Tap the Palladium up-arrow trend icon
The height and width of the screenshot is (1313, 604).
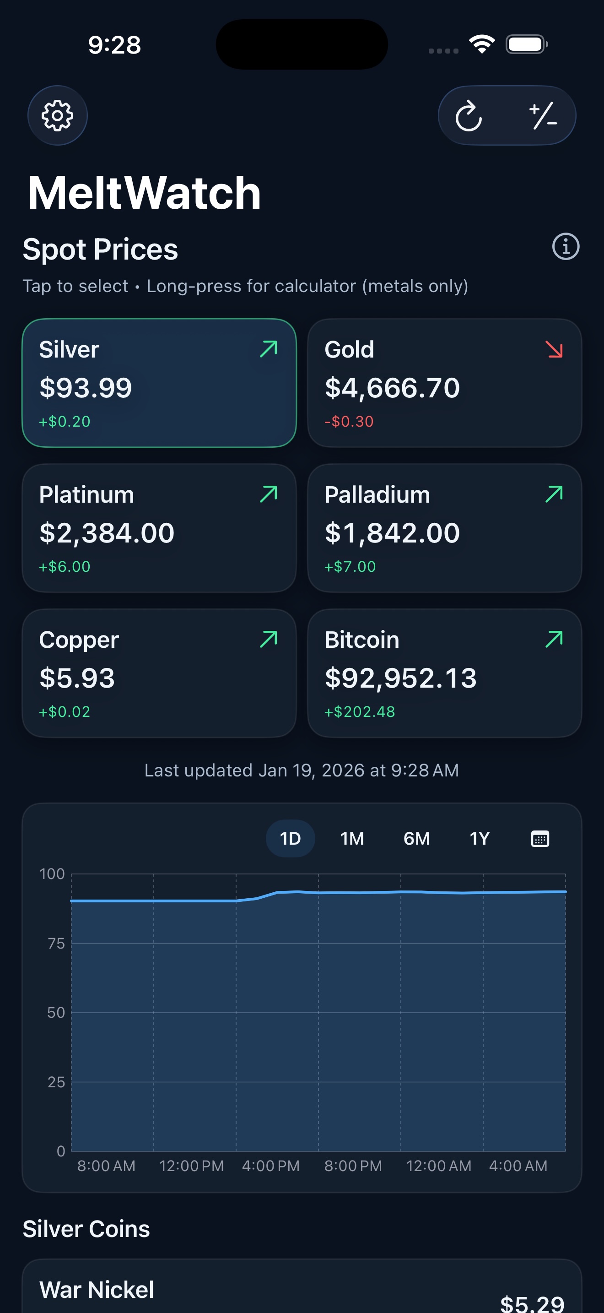[554, 494]
